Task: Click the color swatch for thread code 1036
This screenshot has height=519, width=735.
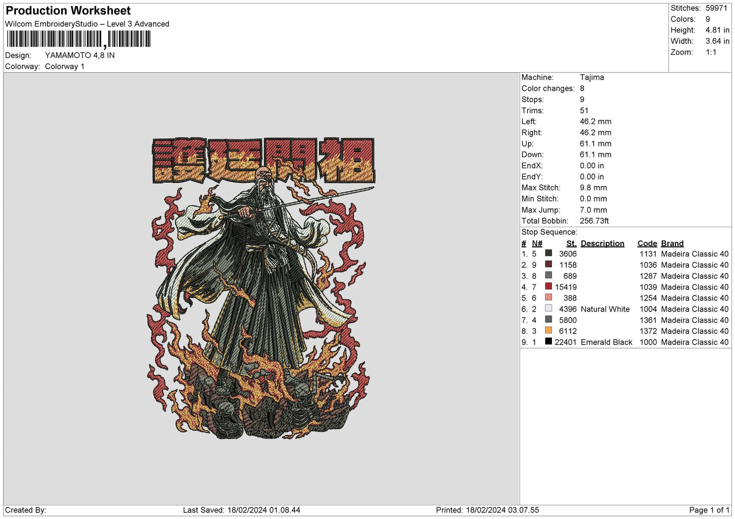Action: click(548, 264)
